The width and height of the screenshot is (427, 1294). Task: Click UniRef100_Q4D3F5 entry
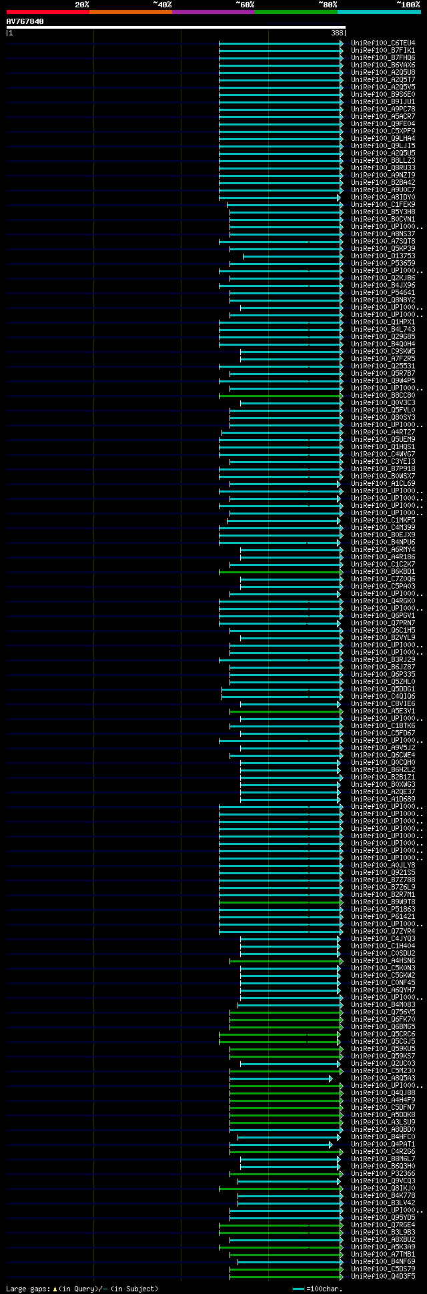pyautogui.click(x=383, y=1277)
